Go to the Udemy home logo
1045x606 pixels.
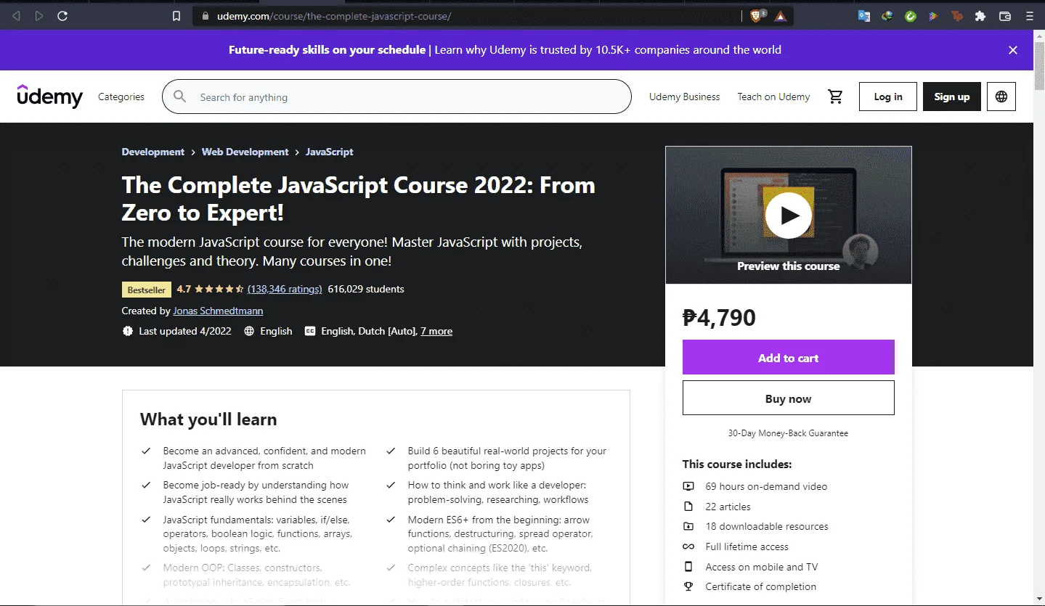tap(50, 96)
